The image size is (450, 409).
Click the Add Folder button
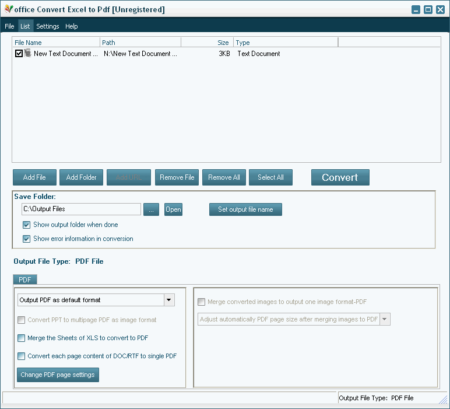(x=81, y=177)
